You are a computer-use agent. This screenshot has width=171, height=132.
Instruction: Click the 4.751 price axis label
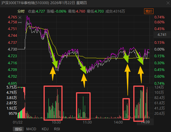pyautogui.click(x=13, y=29)
